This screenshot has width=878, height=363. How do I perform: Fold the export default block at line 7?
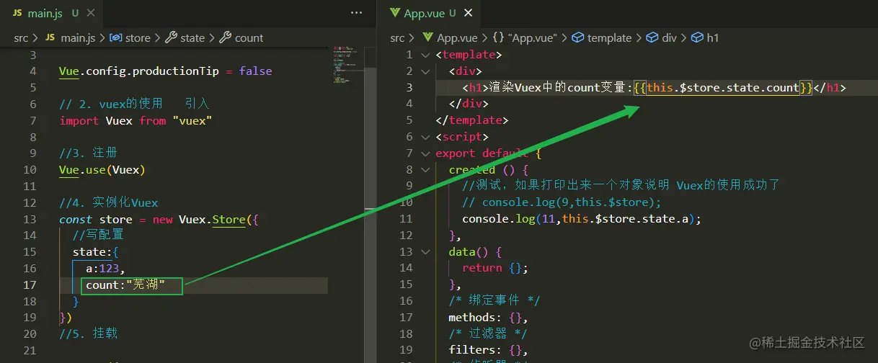[426, 153]
